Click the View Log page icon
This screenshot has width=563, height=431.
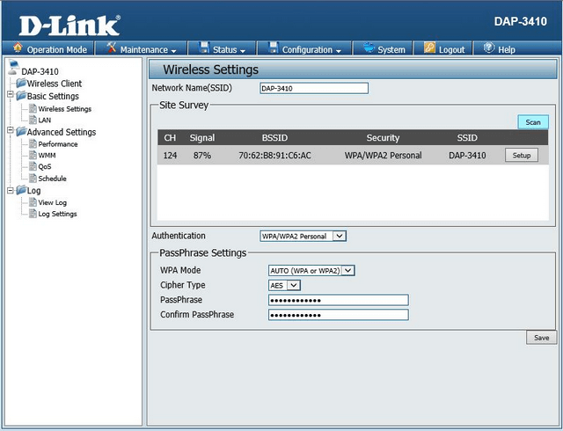(33, 202)
